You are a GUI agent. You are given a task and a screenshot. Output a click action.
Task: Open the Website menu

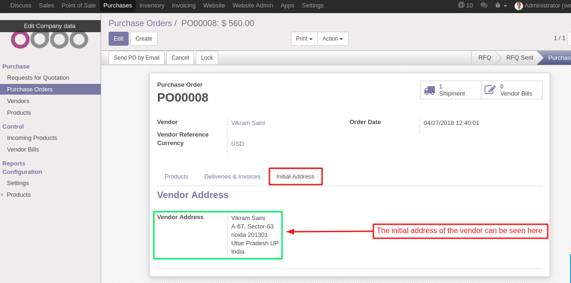(214, 6)
